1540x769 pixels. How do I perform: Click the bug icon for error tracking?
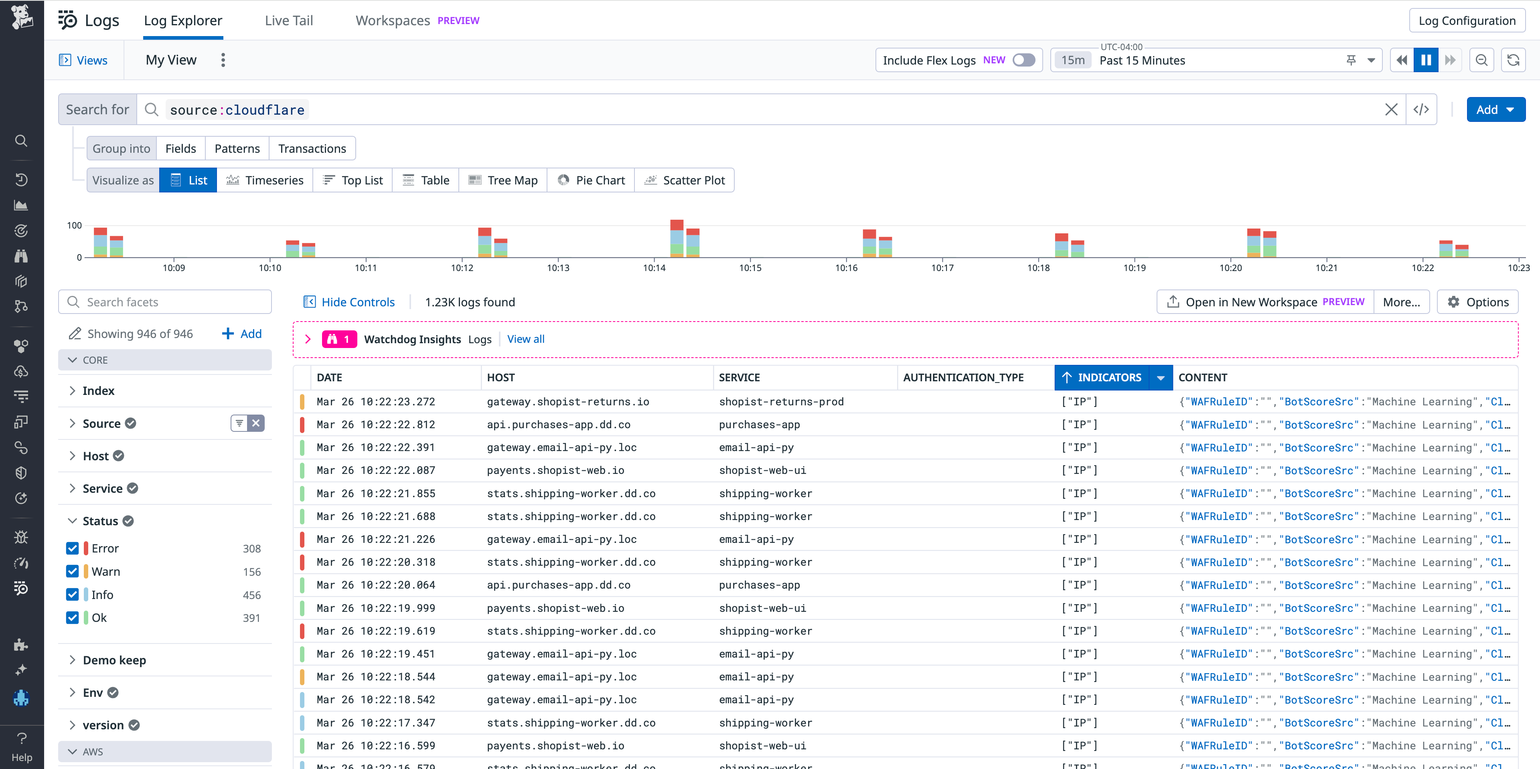(x=22, y=537)
